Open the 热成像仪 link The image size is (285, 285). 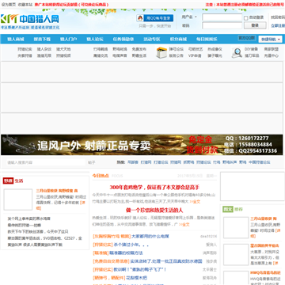(x=215, y=49)
